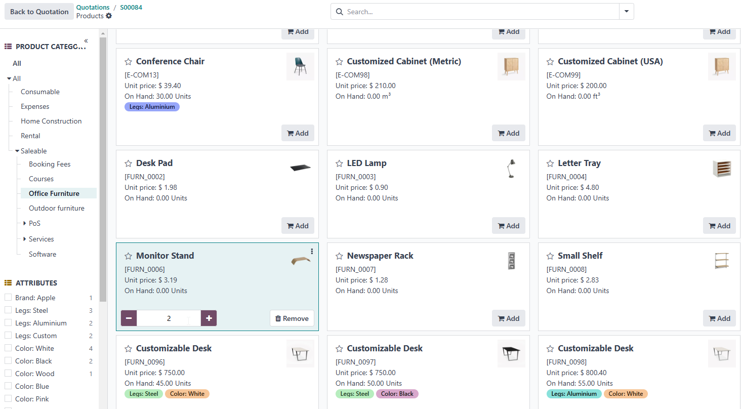Decrease Monitor Stand quantity with minus
The image size is (741, 409).
pyautogui.click(x=129, y=318)
